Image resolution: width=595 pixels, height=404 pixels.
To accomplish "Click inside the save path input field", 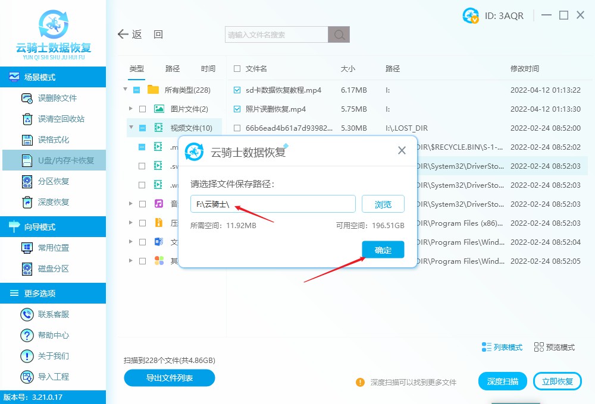I will pos(273,204).
